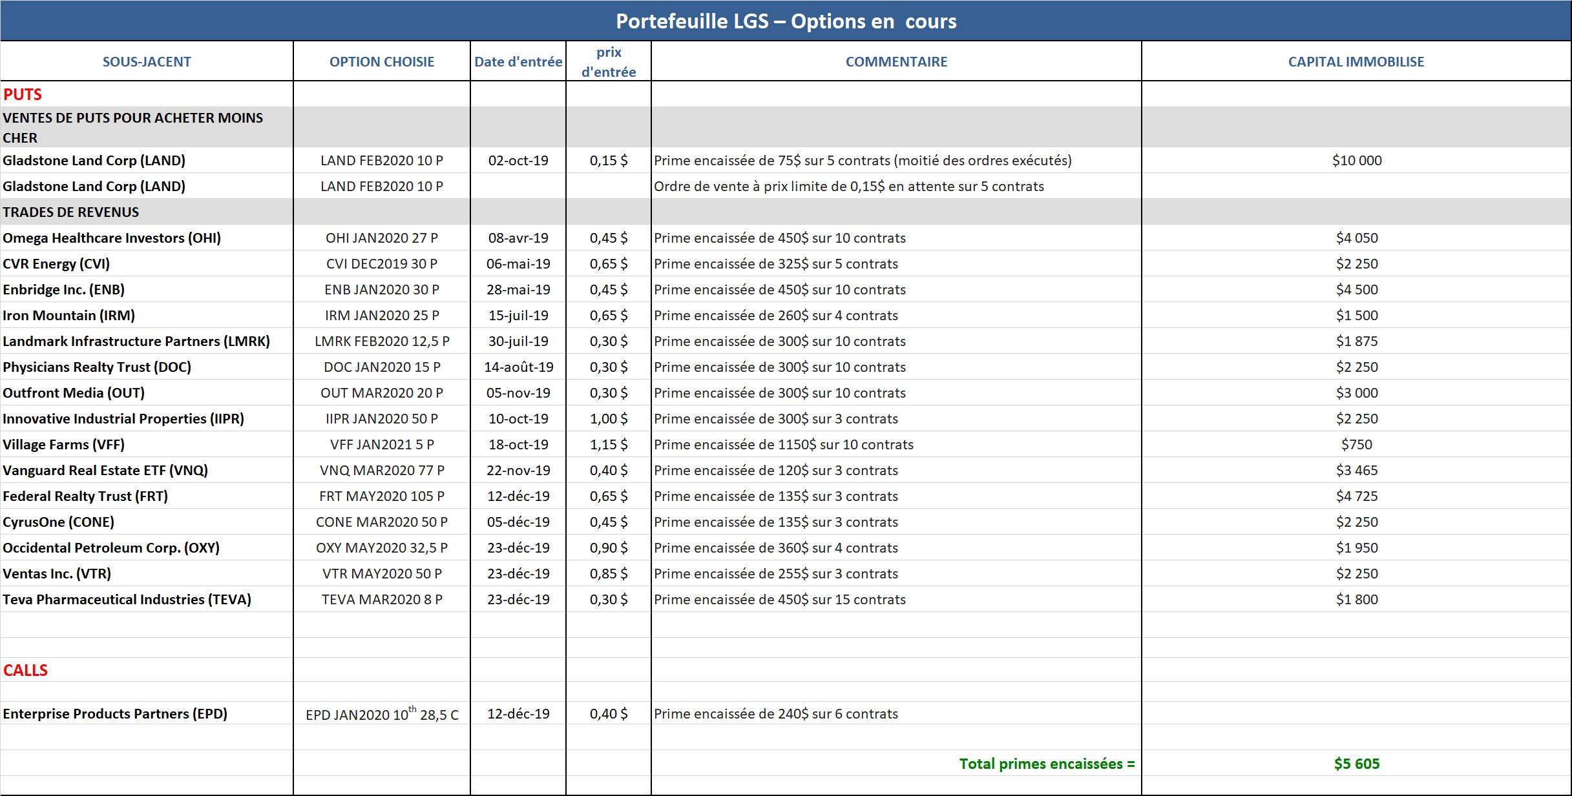The height and width of the screenshot is (796, 1572).
Task: Select the entry date 18-oct-19
Action: pyautogui.click(x=518, y=444)
